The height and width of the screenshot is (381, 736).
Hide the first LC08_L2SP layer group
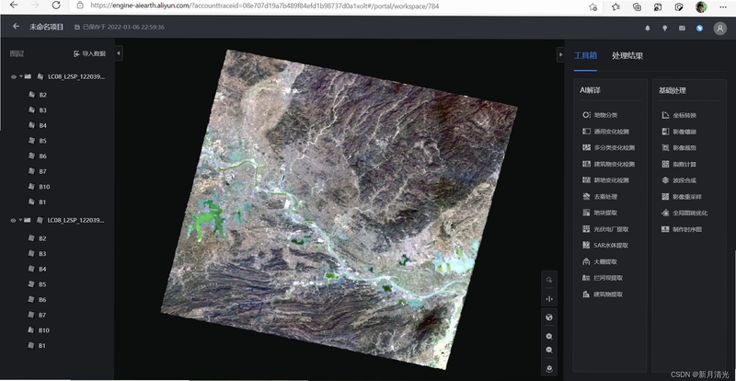pos(13,76)
